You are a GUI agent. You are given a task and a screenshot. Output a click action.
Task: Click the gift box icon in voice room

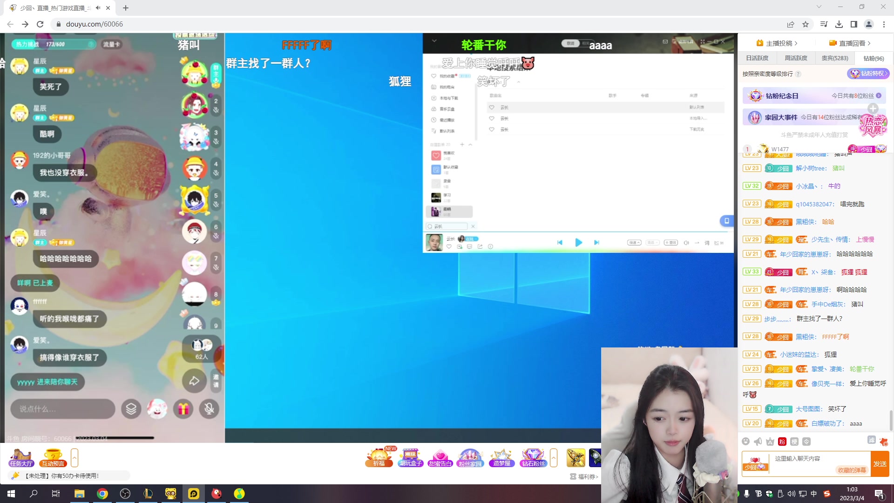183,409
